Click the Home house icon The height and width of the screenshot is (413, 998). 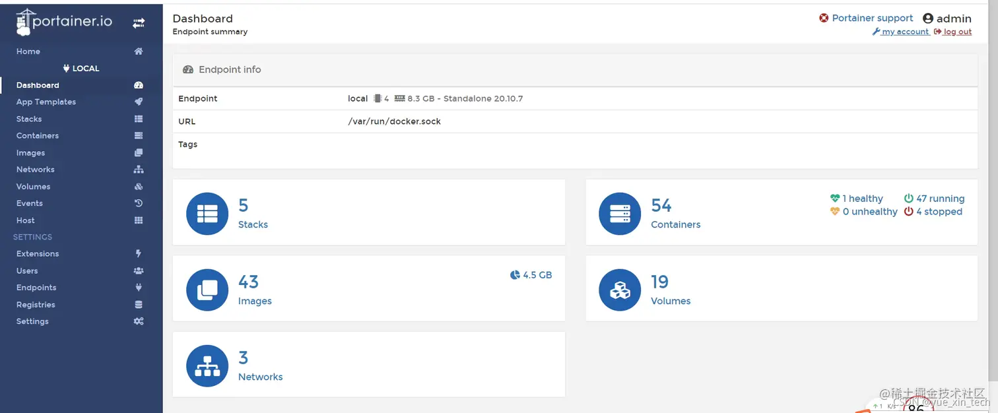click(x=139, y=51)
